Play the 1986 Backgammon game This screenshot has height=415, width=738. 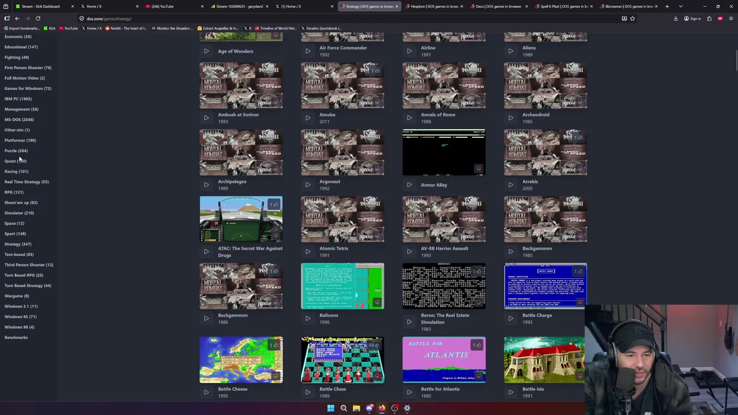click(x=206, y=319)
